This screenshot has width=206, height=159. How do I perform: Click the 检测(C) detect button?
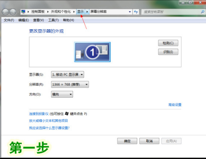[x=168, y=43]
